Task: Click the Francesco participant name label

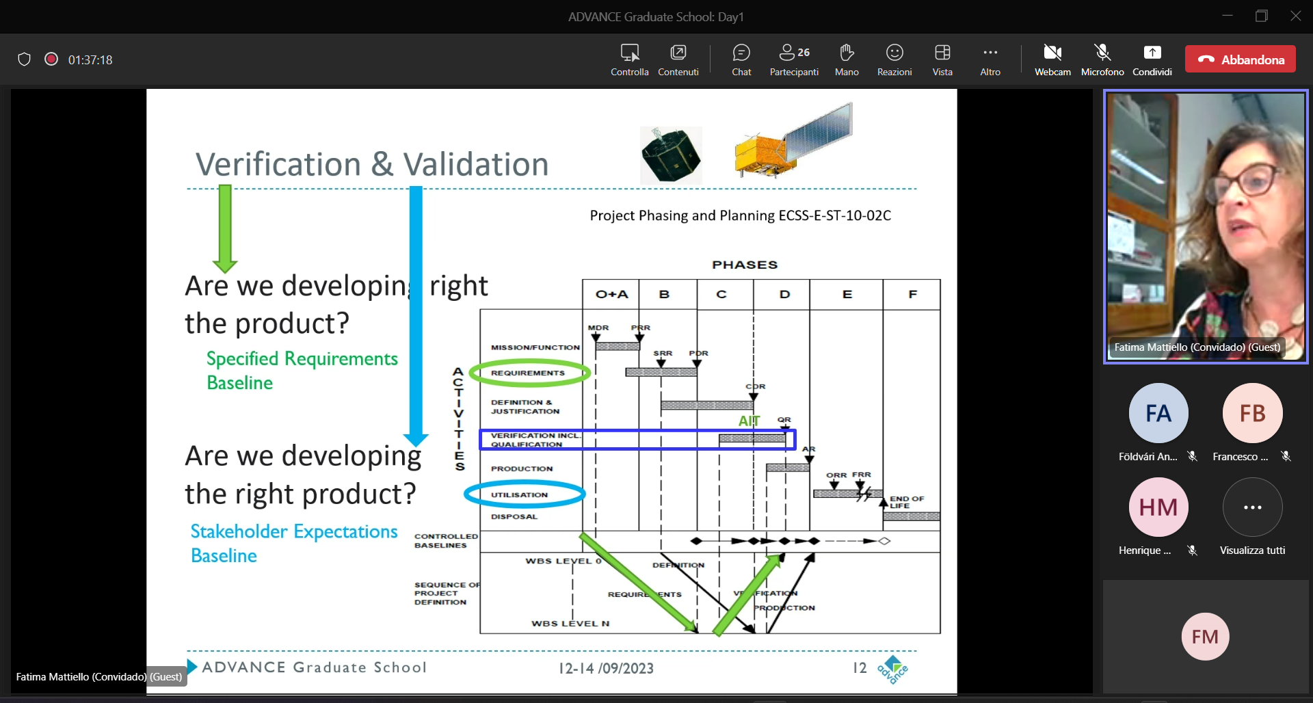Action: tap(1241, 456)
